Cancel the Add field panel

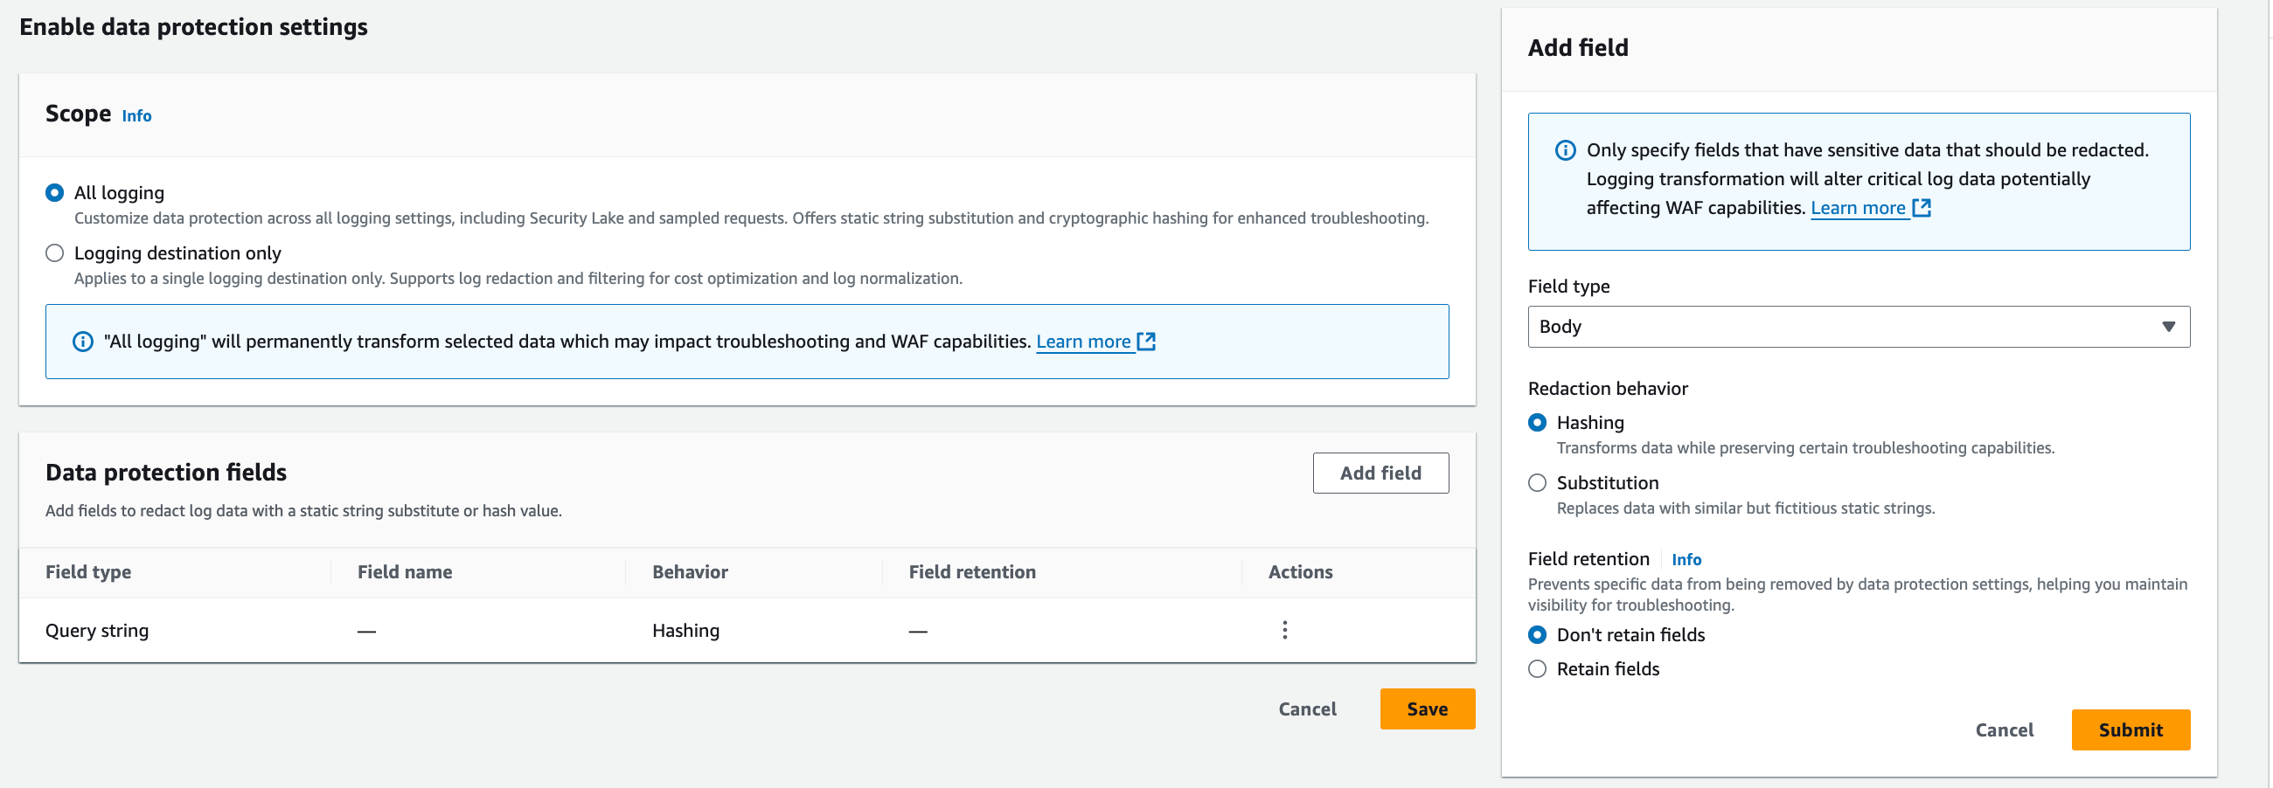click(2004, 730)
